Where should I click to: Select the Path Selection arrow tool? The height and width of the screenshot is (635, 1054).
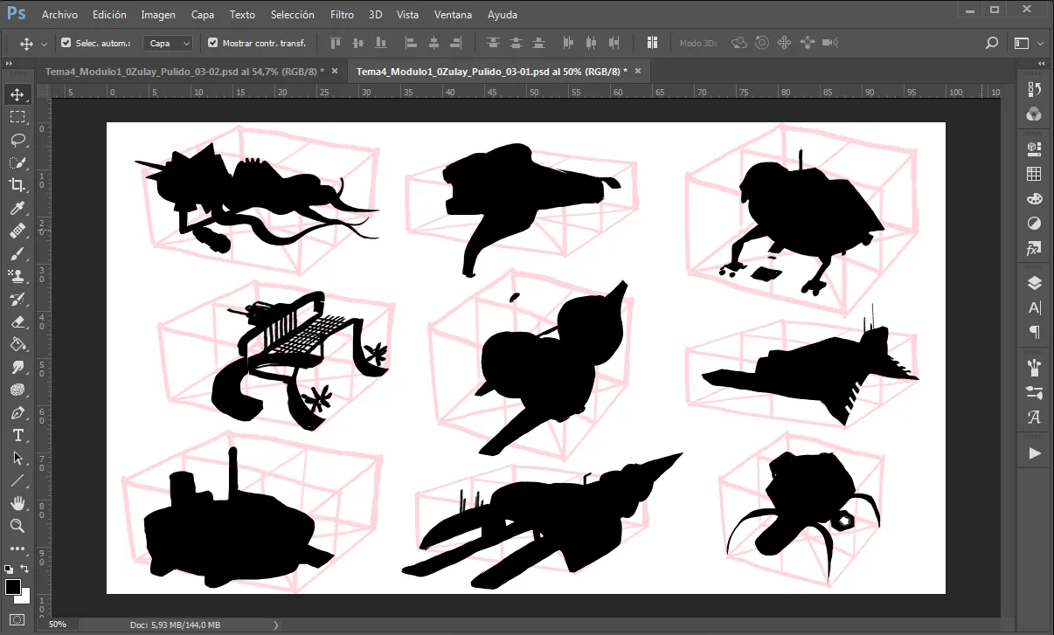[x=17, y=458]
